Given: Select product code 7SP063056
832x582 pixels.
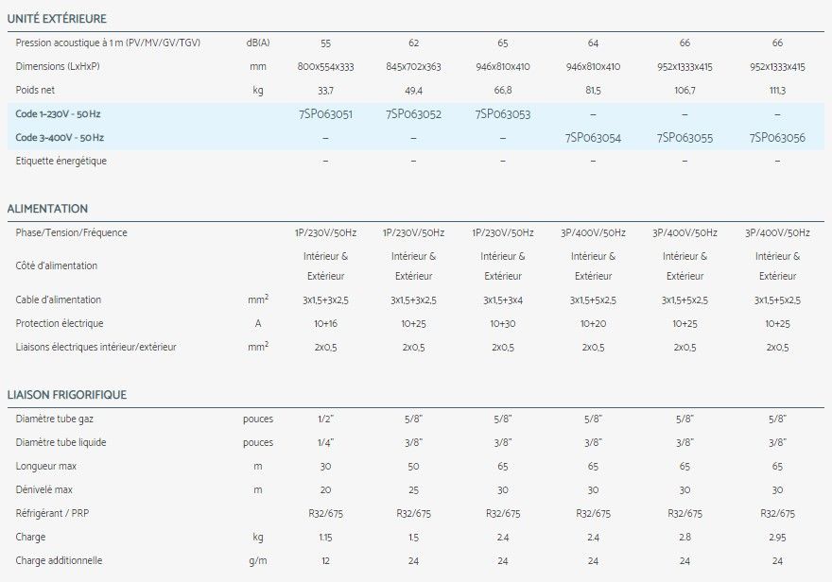Looking at the screenshot, I should pos(777,138).
